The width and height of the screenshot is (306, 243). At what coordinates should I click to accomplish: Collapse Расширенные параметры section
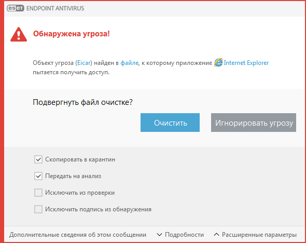[255, 235]
